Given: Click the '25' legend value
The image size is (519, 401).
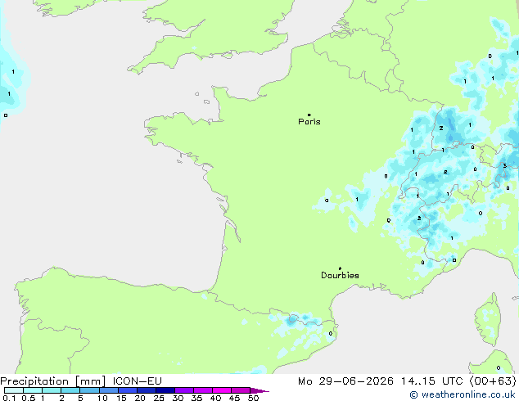Looking at the screenshot, I should 159,398.
